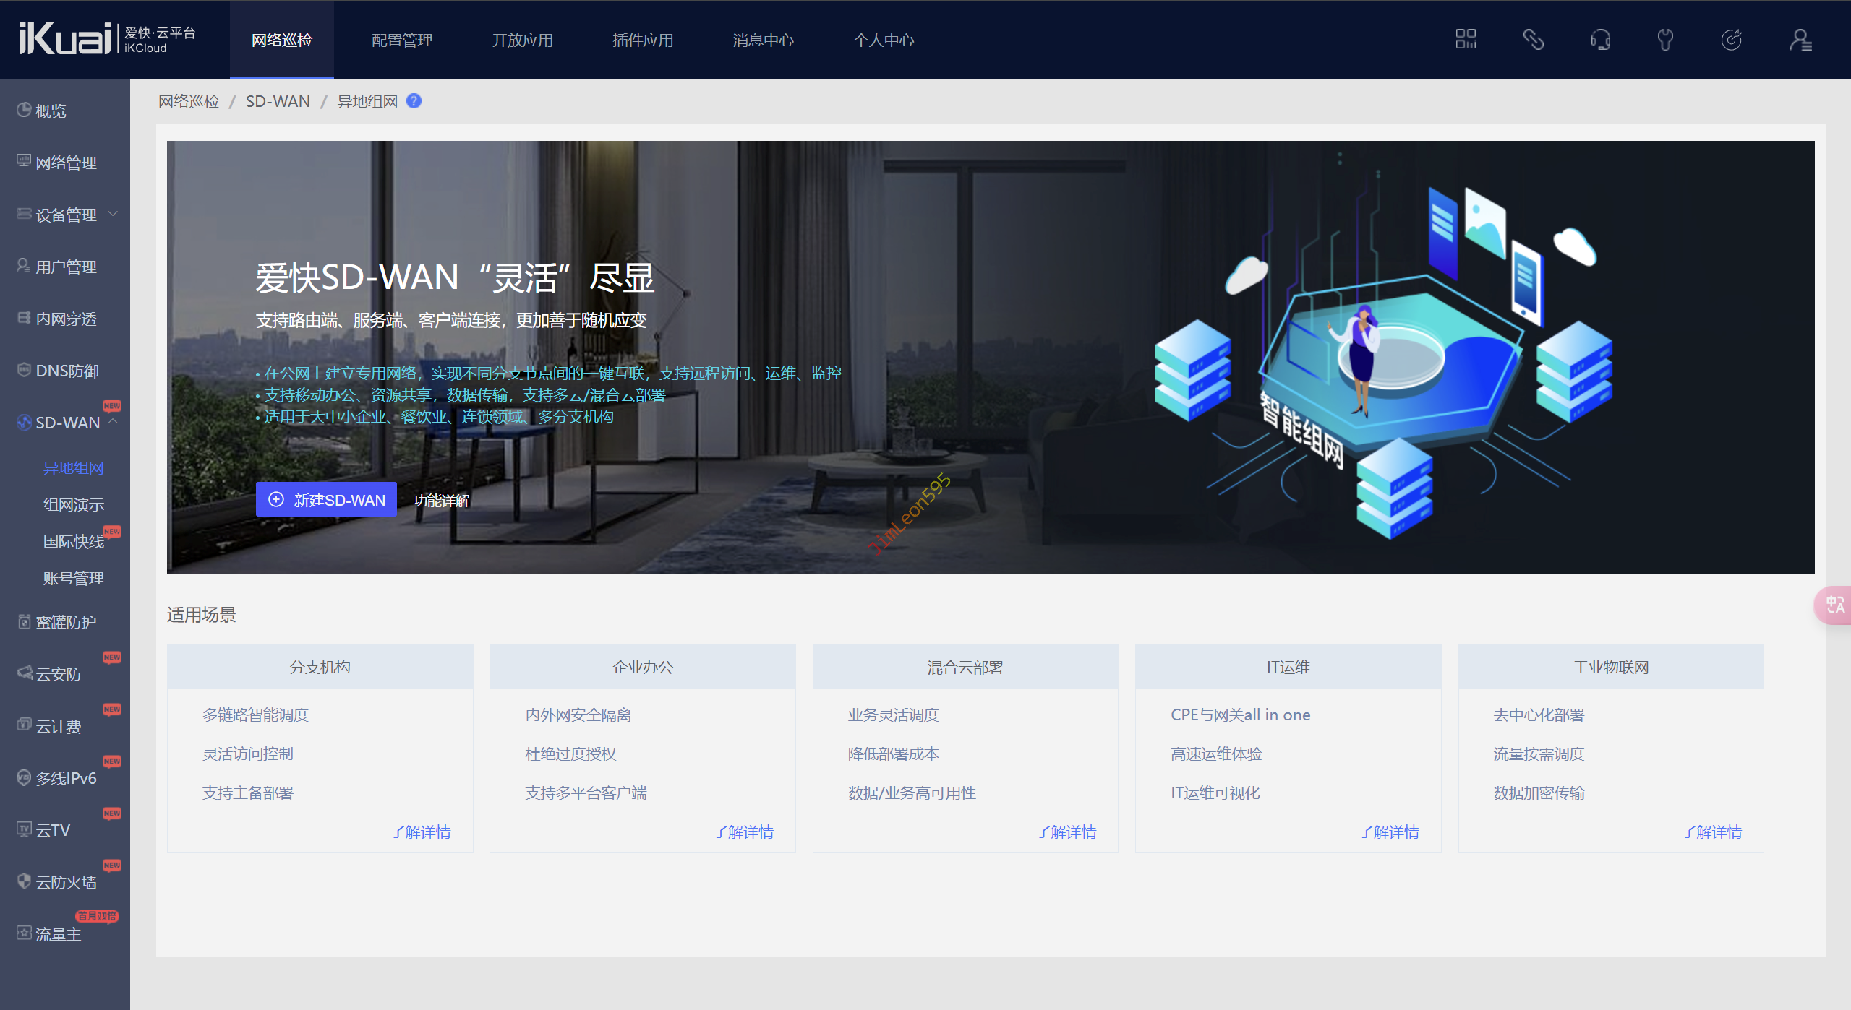The height and width of the screenshot is (1010, 1851).
Task: Switch to the 配置管理 top tab
Action: click(x=402, y=40)
